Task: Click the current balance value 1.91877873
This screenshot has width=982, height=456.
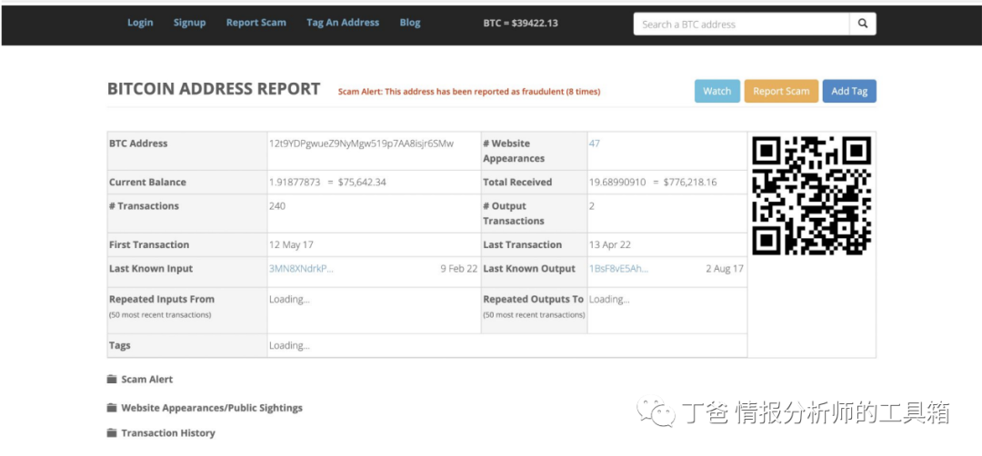Action: (295, 182)
